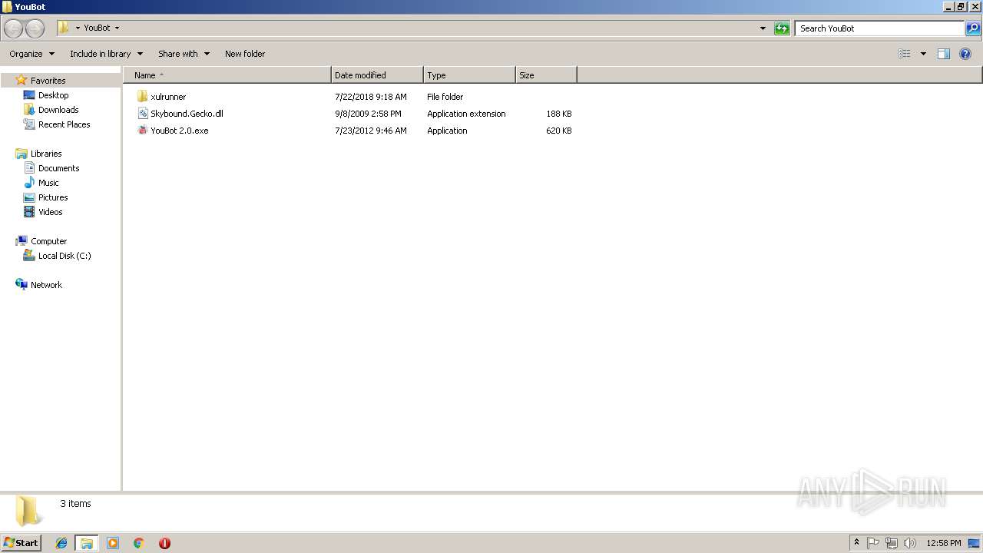Expand the arrow before YouBot breadcrumb

78,28
